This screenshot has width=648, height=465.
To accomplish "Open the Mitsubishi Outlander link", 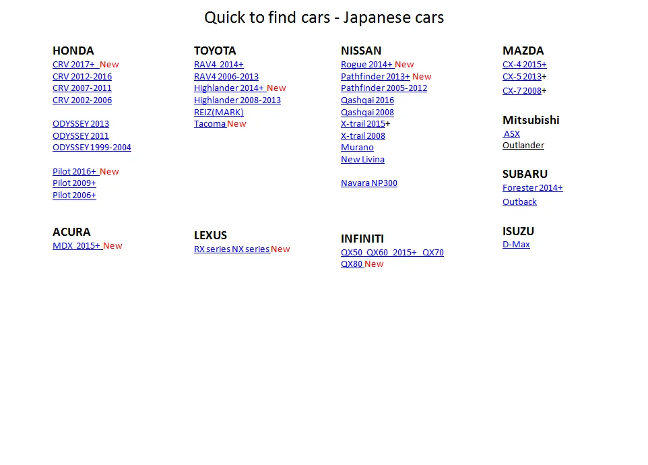I will 523,146.
